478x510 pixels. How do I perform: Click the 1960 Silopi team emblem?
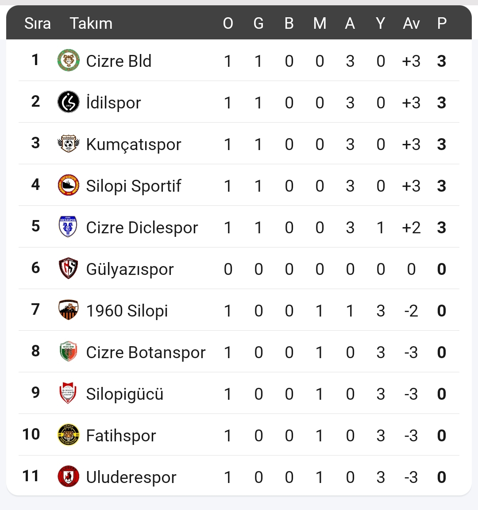[x=69, y=310]
